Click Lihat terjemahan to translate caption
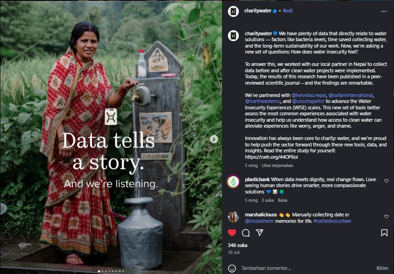394x274 pixels. point(277,166)
